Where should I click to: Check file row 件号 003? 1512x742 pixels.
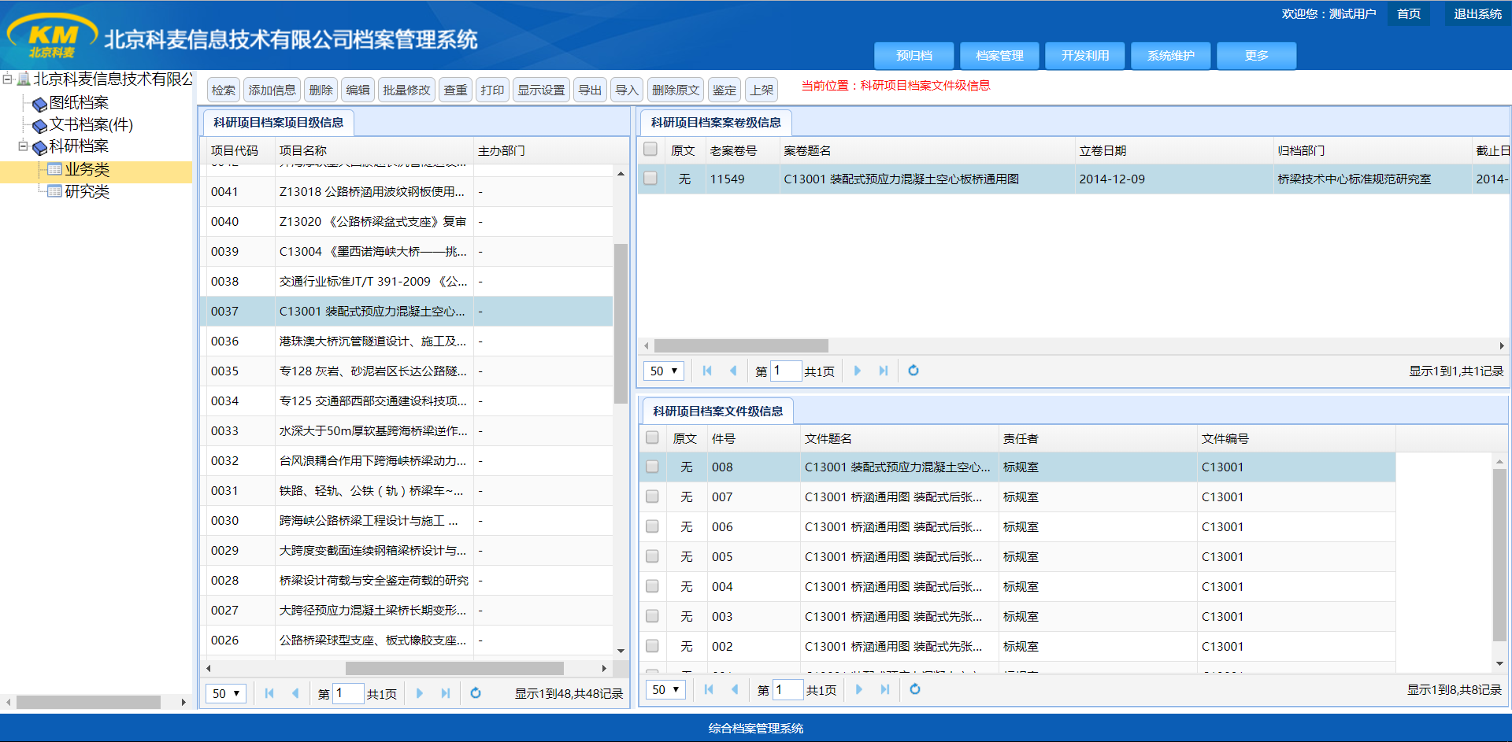(x=652, y=615)
